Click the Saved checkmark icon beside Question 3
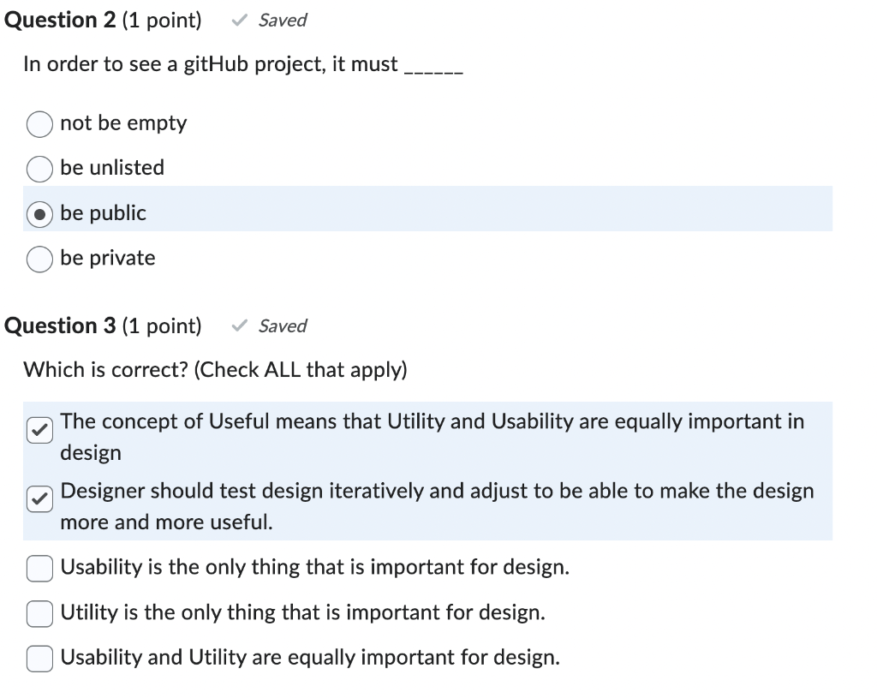Screen dimensions: 877x698 point(239,325)
